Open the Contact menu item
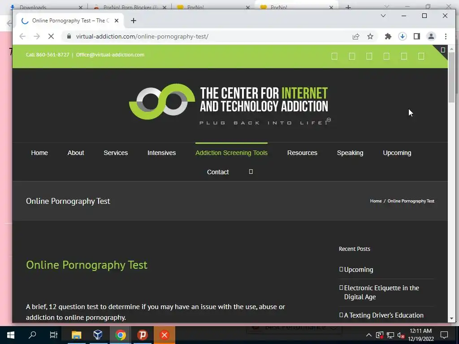 [218, 172]
